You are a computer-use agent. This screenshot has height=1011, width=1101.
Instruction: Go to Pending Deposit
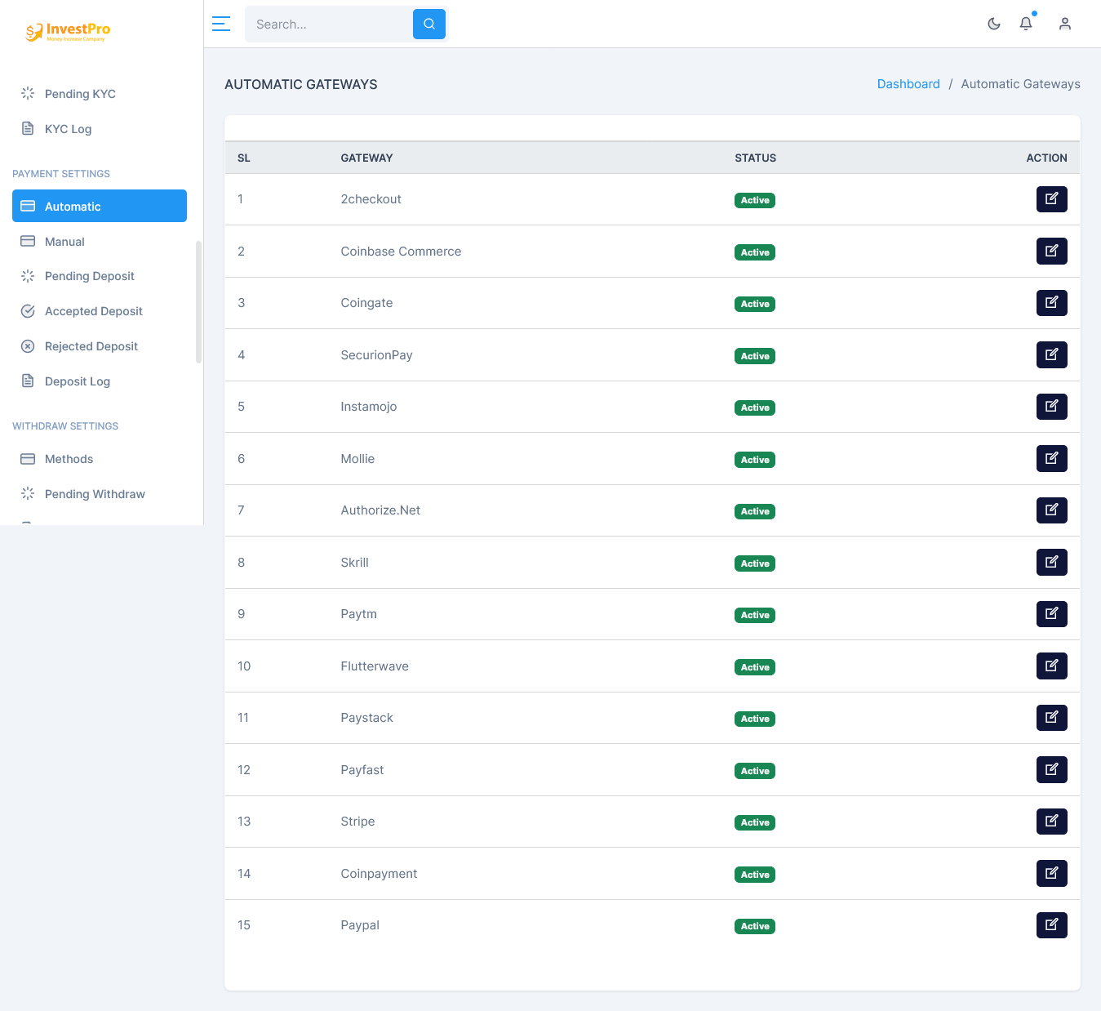tap(100, 276)
